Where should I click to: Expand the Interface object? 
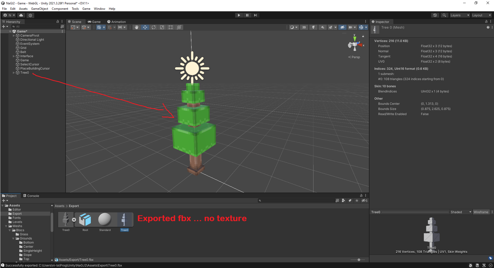coord(14,56)
